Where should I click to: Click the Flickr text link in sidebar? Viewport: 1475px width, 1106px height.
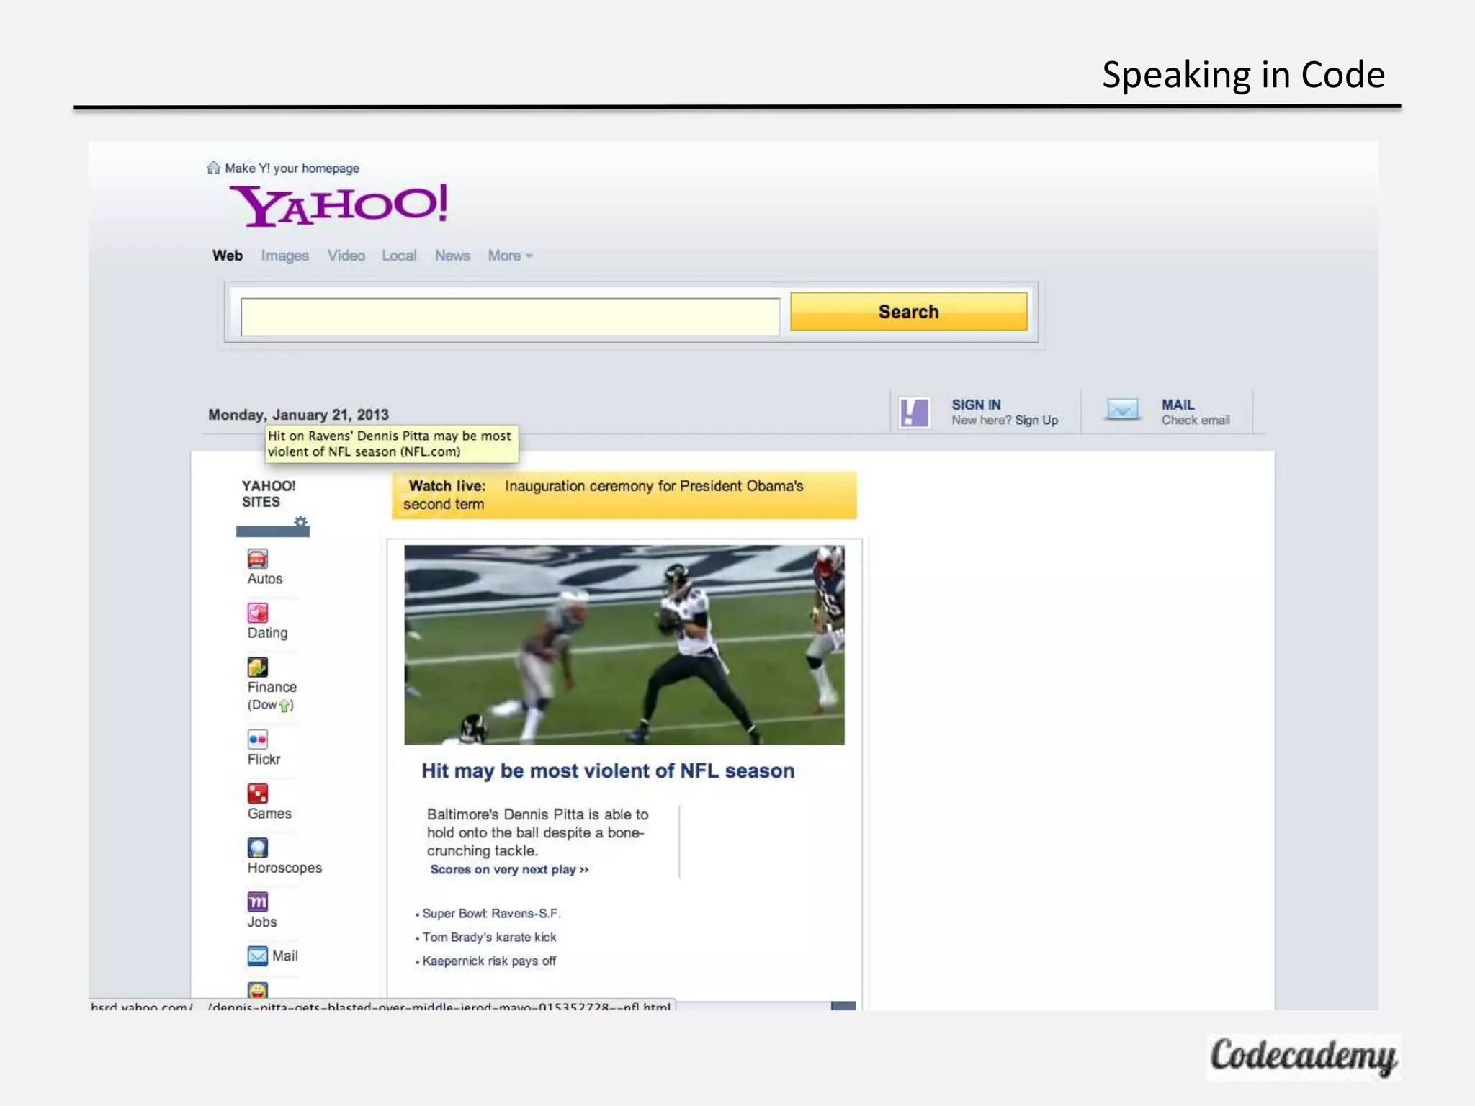tap(264, 760)
